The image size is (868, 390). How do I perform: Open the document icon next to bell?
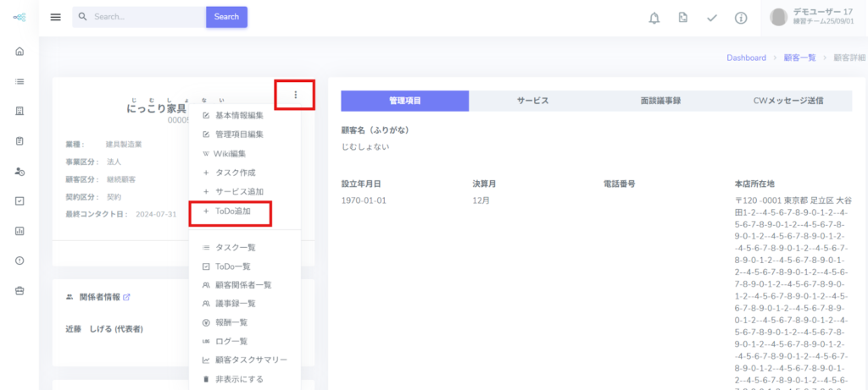682,18
